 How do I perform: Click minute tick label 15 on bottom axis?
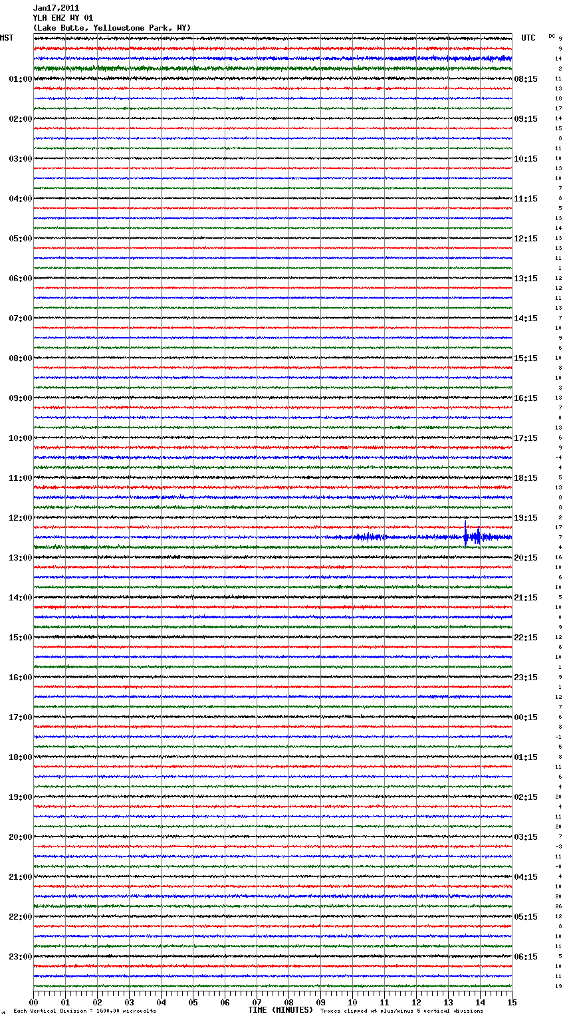(512, 1002)
